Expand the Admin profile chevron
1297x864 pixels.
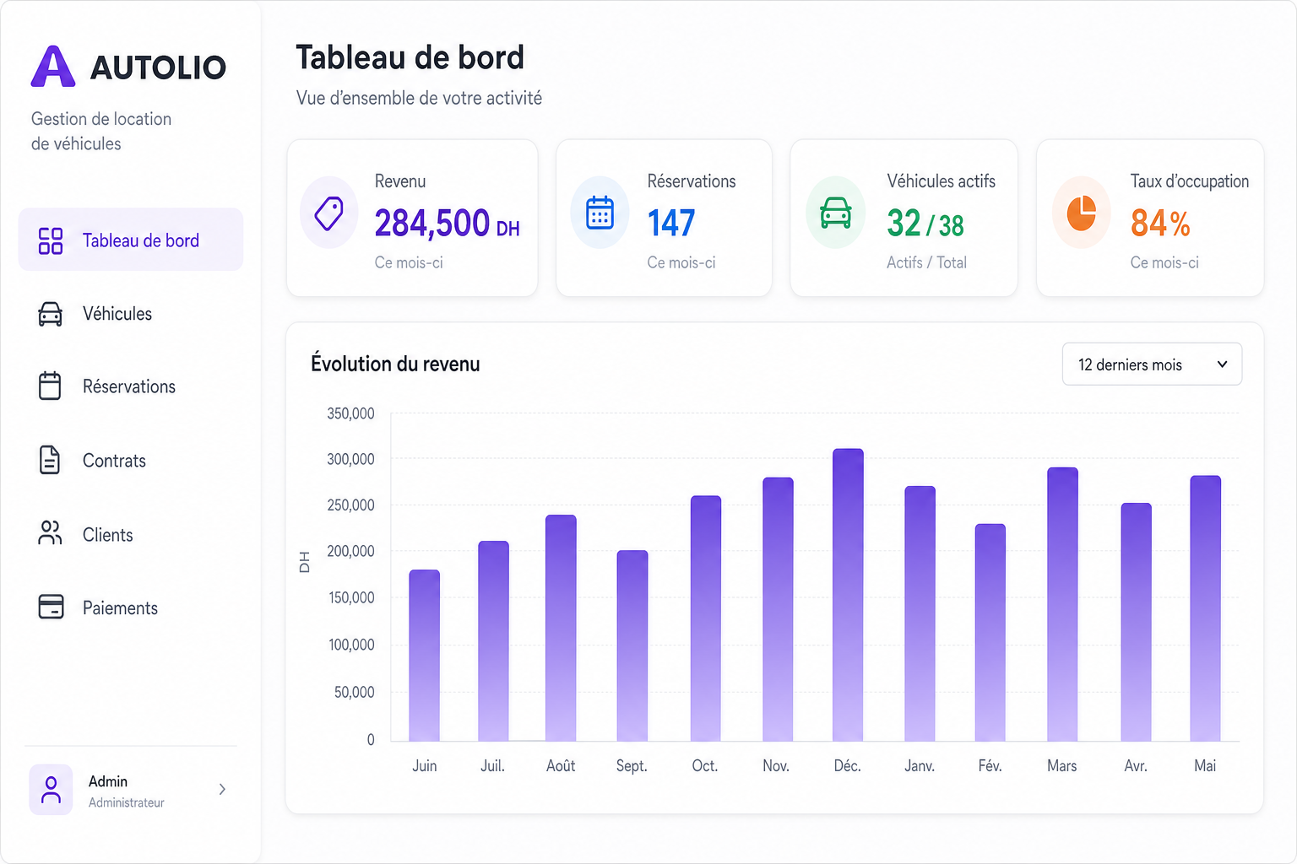[222, 789]
